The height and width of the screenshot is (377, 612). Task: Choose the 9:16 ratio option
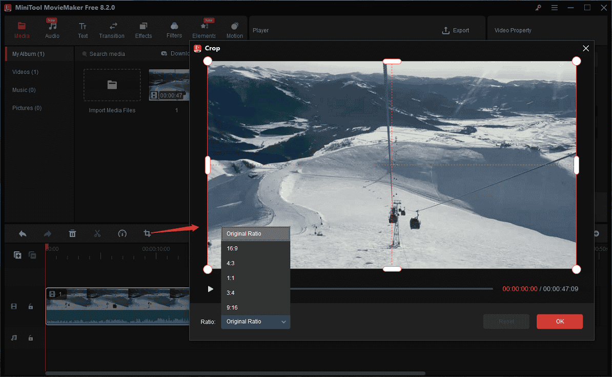[256, 307]
